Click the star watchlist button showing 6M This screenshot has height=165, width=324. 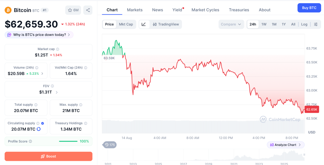click(x=73, y=10)
